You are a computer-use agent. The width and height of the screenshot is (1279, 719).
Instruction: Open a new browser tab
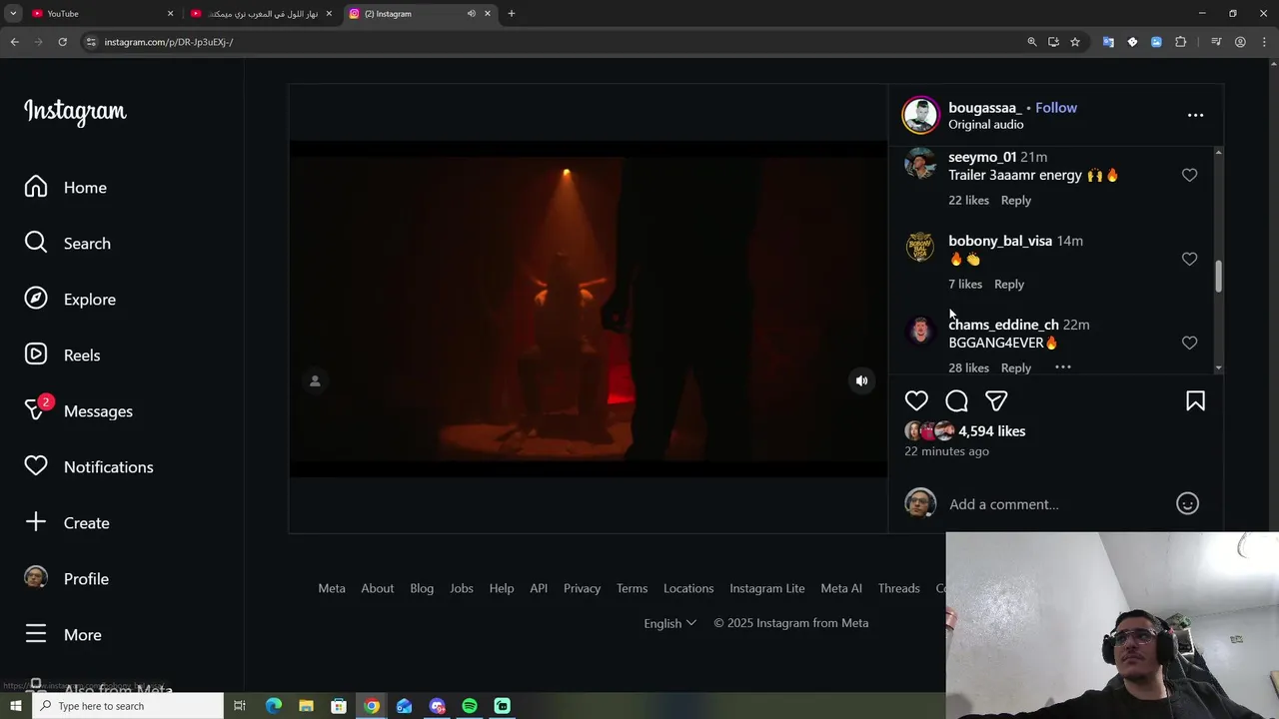(511, 13)
